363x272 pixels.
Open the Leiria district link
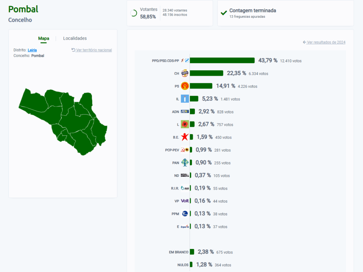coord(32,50)
